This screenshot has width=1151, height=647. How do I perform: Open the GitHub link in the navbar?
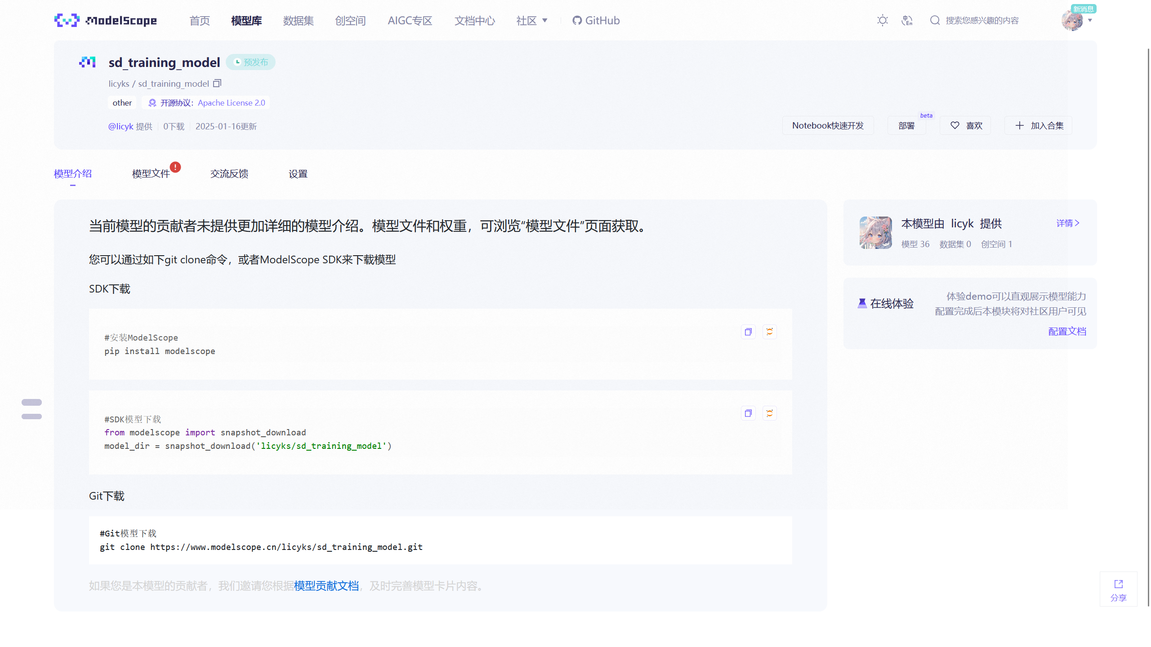coord(596,20)
